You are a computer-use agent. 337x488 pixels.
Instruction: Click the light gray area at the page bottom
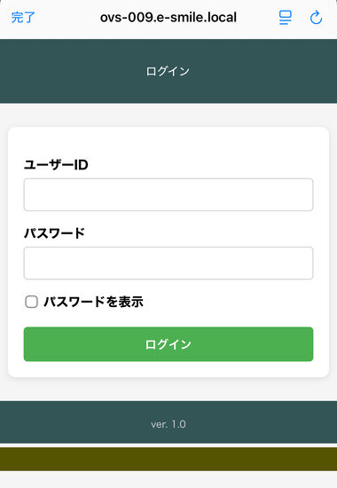168,480
